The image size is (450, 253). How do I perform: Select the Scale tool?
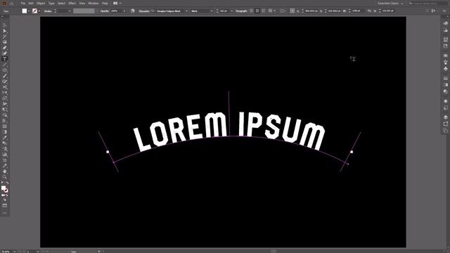(5, 98)
